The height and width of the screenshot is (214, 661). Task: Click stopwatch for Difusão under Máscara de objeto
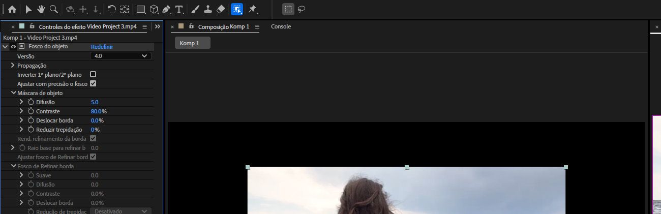pyautogui.click(x=31, y=102)
